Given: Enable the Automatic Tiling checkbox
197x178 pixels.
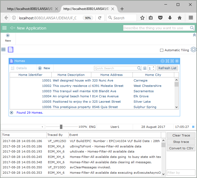Looking at the screenshot, I should (x=161, y=50).
